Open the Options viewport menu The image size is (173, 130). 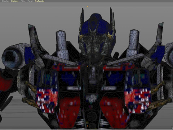click(x=15, y=1)
